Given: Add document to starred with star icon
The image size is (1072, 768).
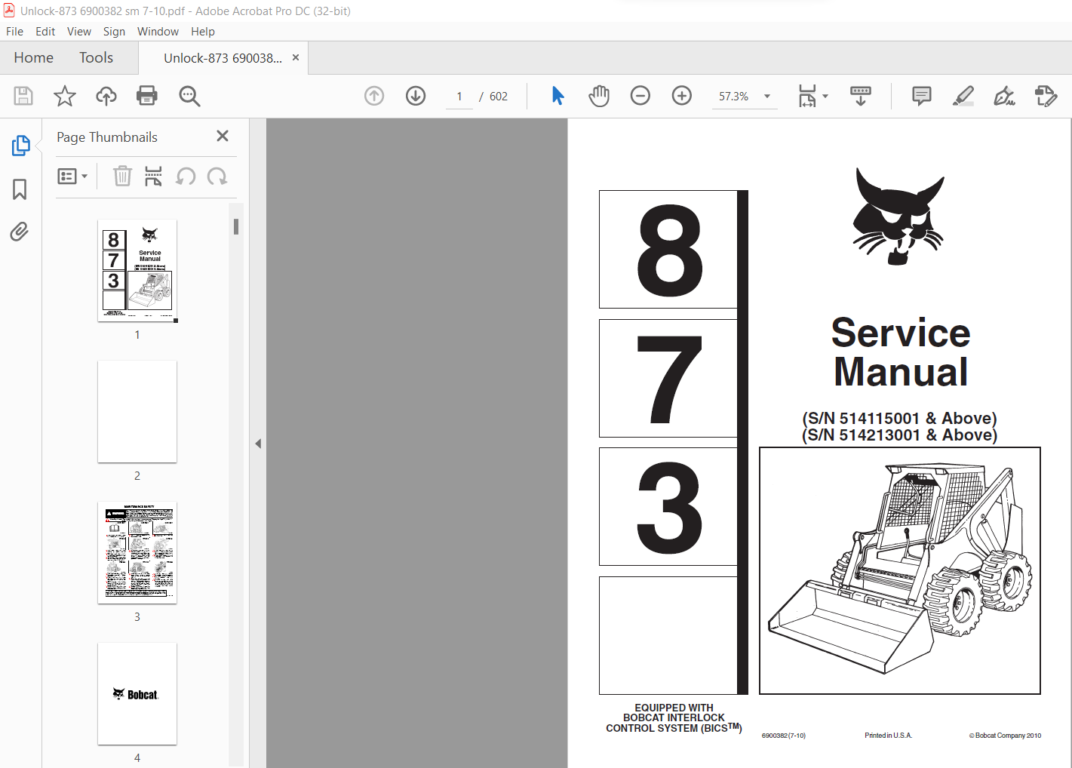Looking at the screenshot, I should (x=65, y=96).
